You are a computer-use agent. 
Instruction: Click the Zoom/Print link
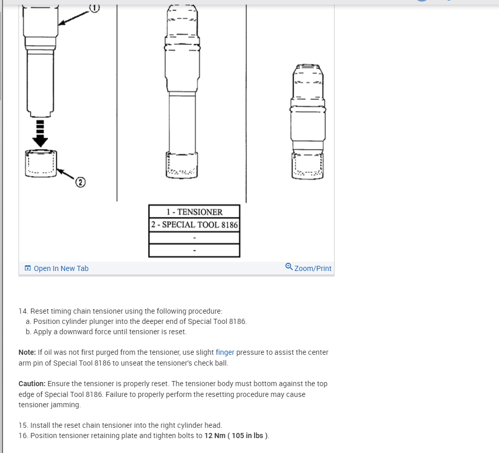click(x=312, y=268)
